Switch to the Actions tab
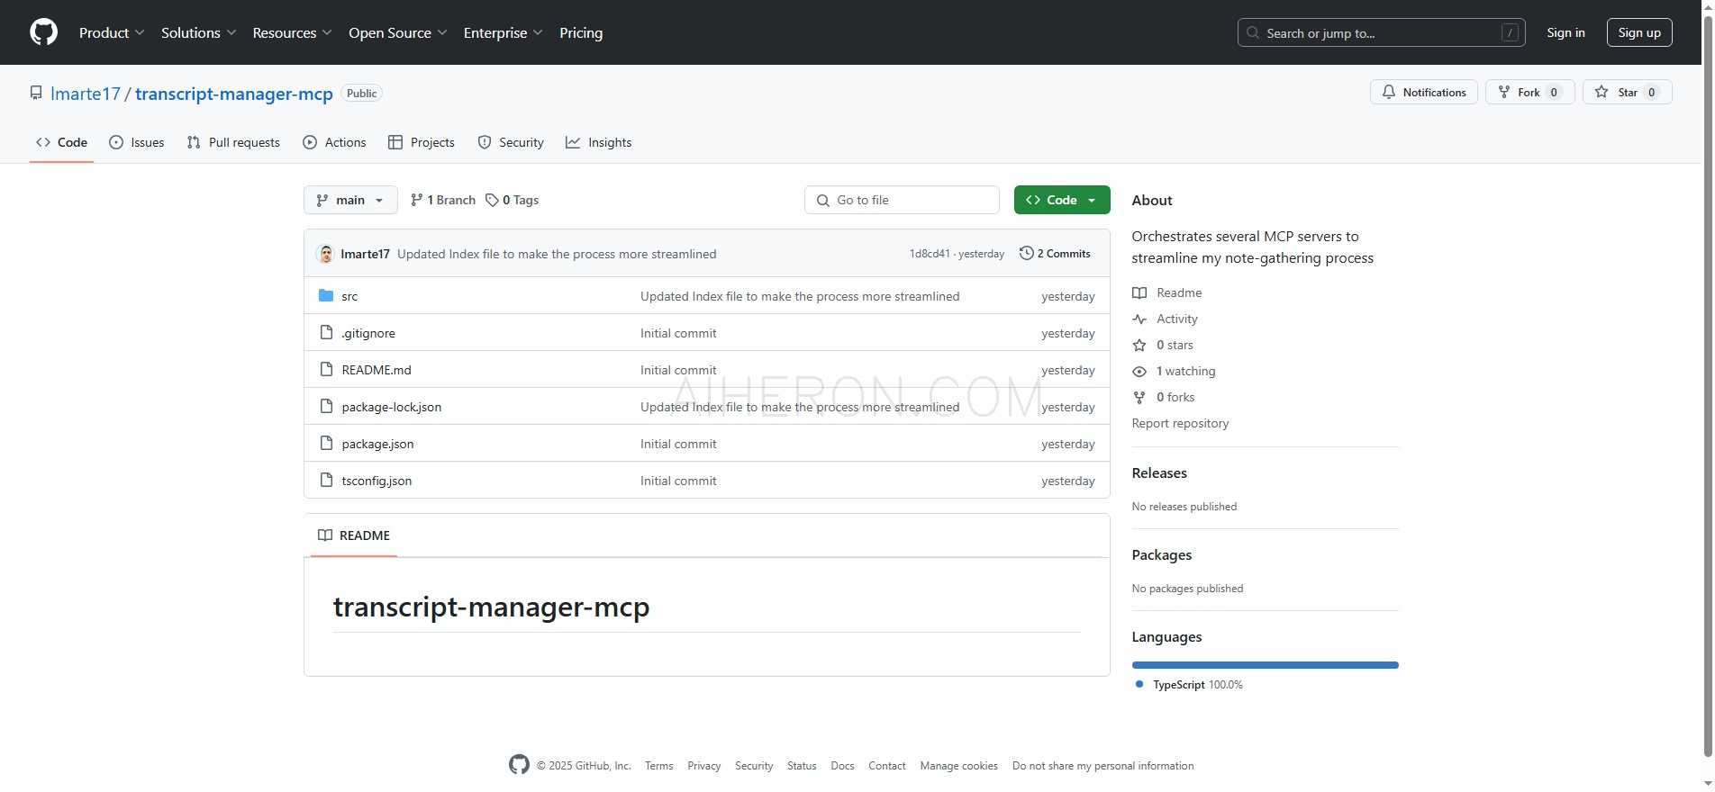The image size is (1715, 792). coord(334,142)
